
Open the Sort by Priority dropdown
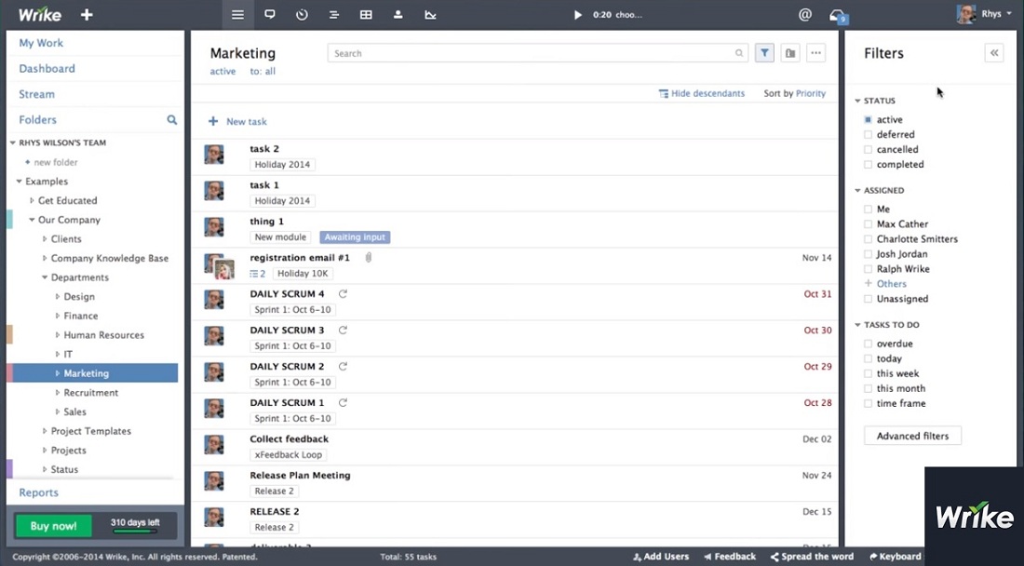(x=795, y=94)
